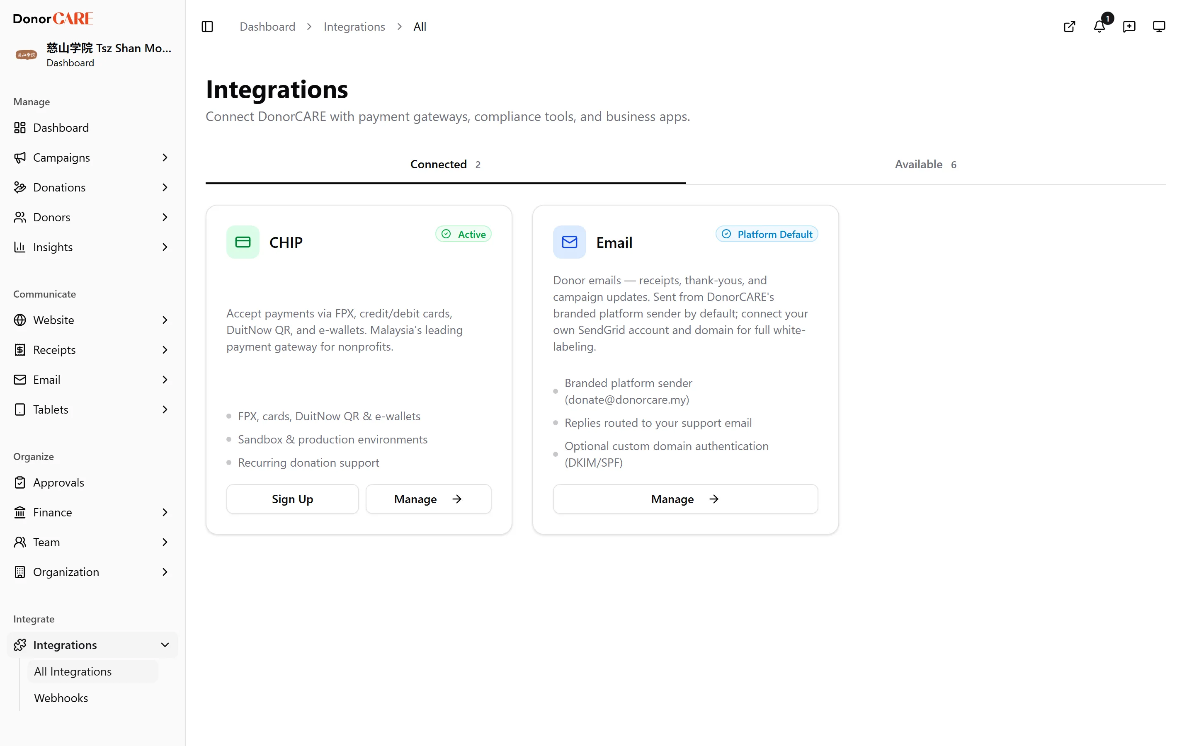The width and height of the screenshot is (1194, 746).
Task: Click the Receipts icon
Action: pos(20,350)
